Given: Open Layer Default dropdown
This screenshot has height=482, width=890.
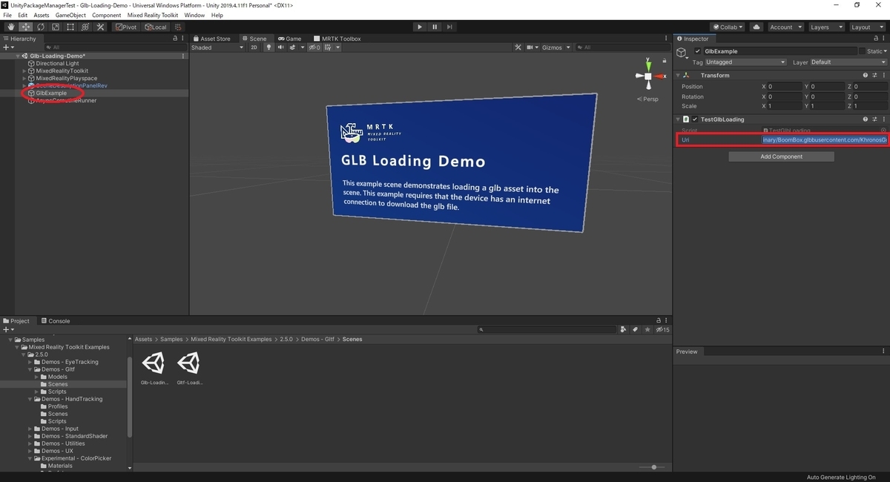Looking at the screenshot, I should pos(848,62).
